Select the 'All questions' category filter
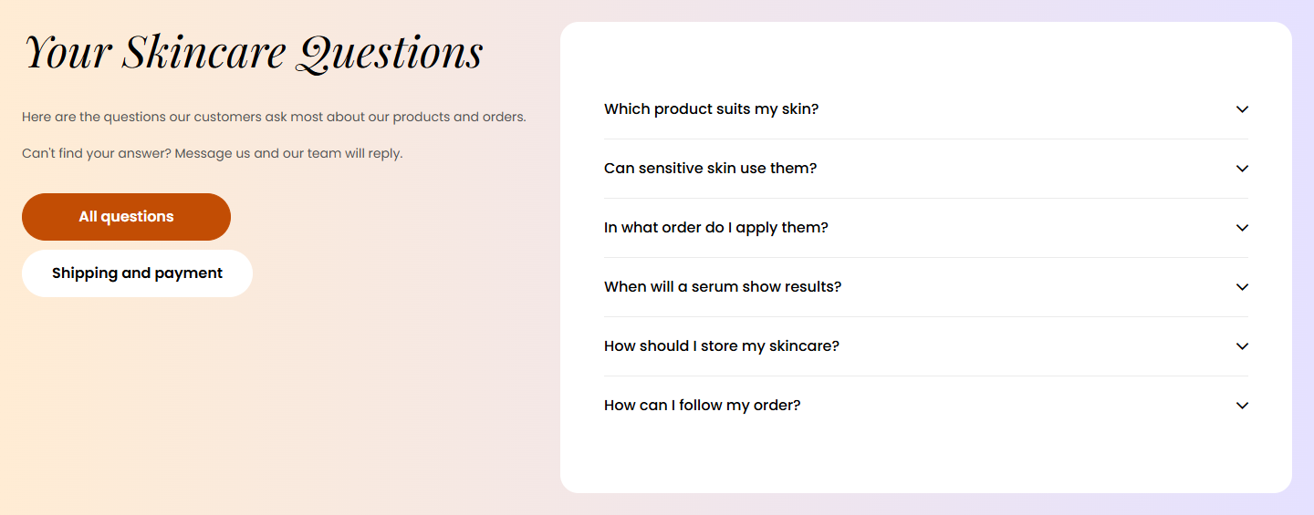Image resolution: width=1314 pixels, height=515 pixels. coord(126,217)
